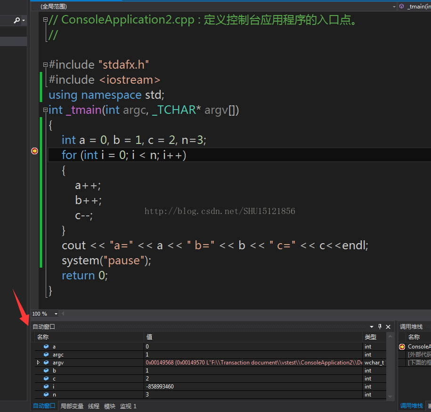Collapse the #include region outline toggle

click(45, 65)
